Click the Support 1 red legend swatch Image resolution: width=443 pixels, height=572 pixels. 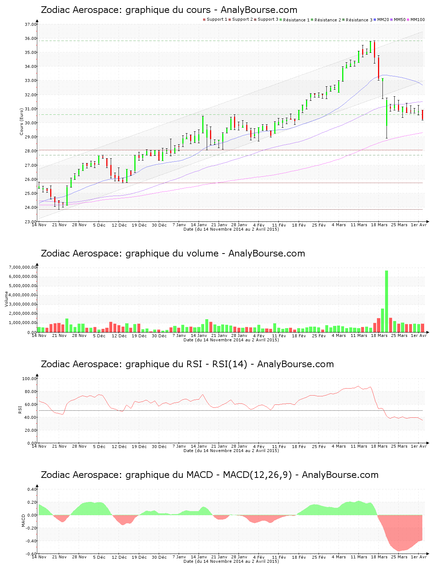(204, 20)
